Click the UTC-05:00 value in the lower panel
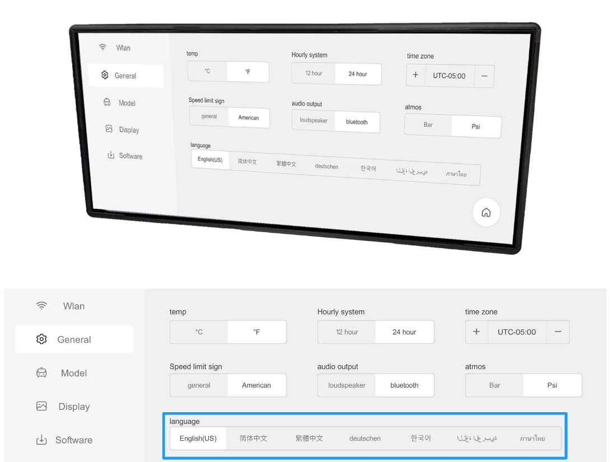612x462 pixels. pyautogui.click(x=516, y=332)
